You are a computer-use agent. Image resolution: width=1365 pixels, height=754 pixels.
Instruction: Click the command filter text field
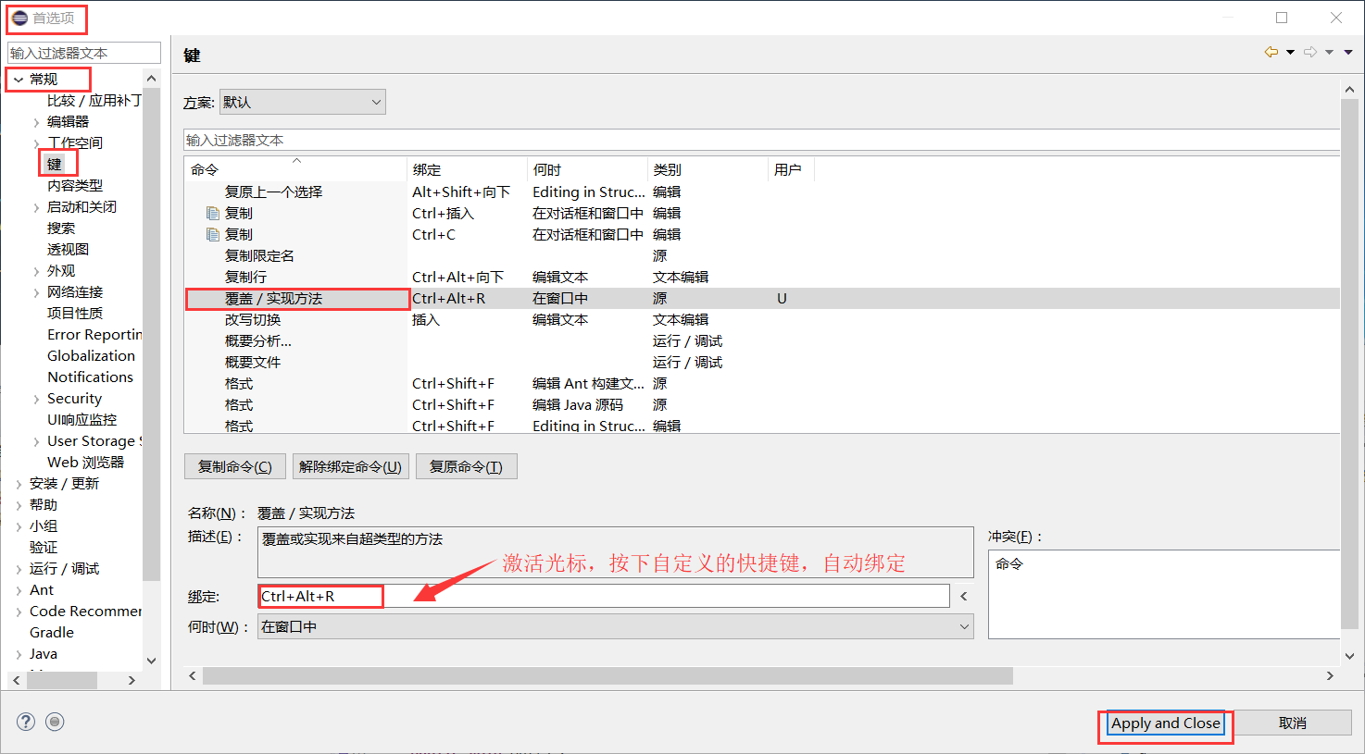(759, 141)
